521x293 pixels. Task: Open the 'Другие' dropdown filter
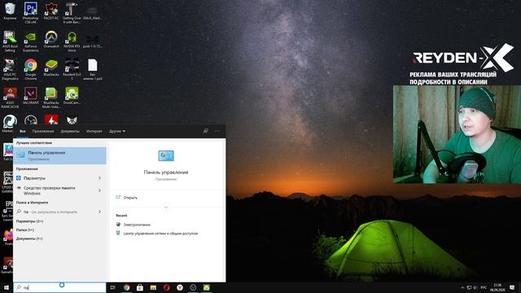click(x=117, y=131)
